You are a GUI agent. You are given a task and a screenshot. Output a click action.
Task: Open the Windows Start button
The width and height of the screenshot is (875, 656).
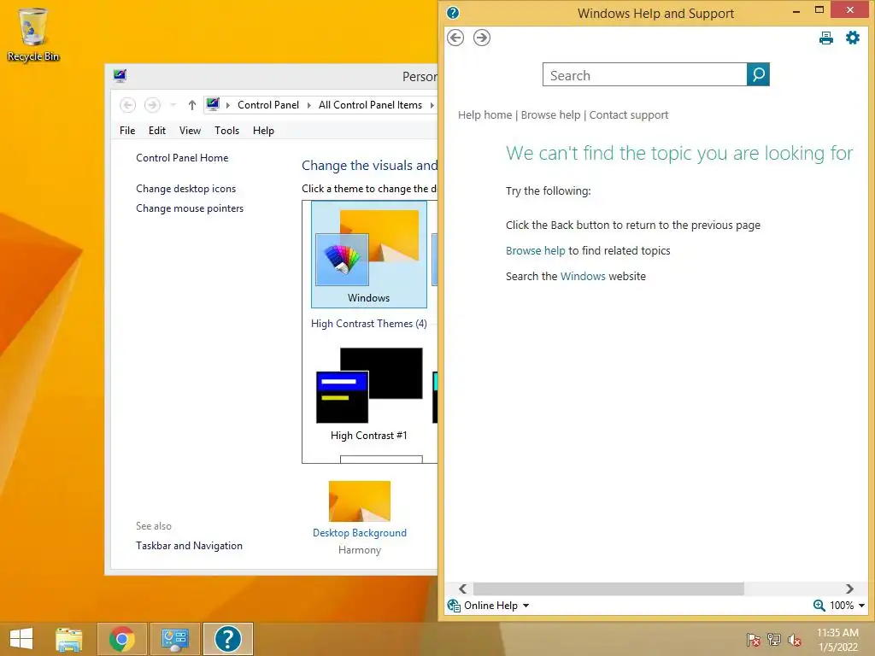click(x=21, y=639)
